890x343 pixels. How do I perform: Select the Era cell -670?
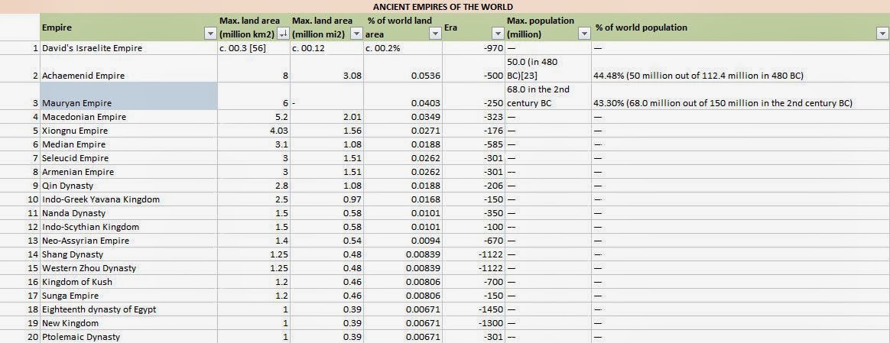474,241
